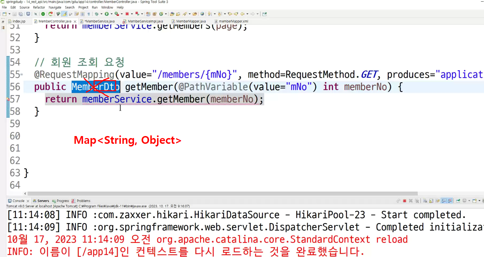484x257 pixels.
Task: Switch to the Problems view tab
Action: point(81,201)
